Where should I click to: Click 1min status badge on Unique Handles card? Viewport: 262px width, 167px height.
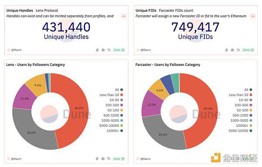click(119, 50)
